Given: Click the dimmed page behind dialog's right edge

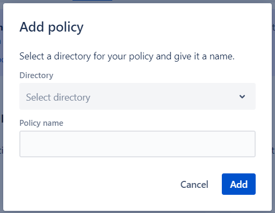Looking at the screenshot, I should pos(273,107).
